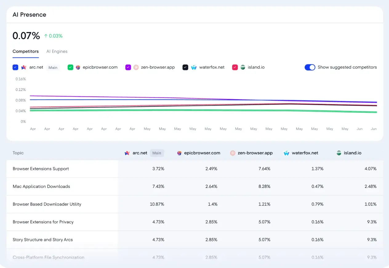Click the 0.79% waterfox.net cell
This screenshot has height=268, width=389.
tap(317, 204)
